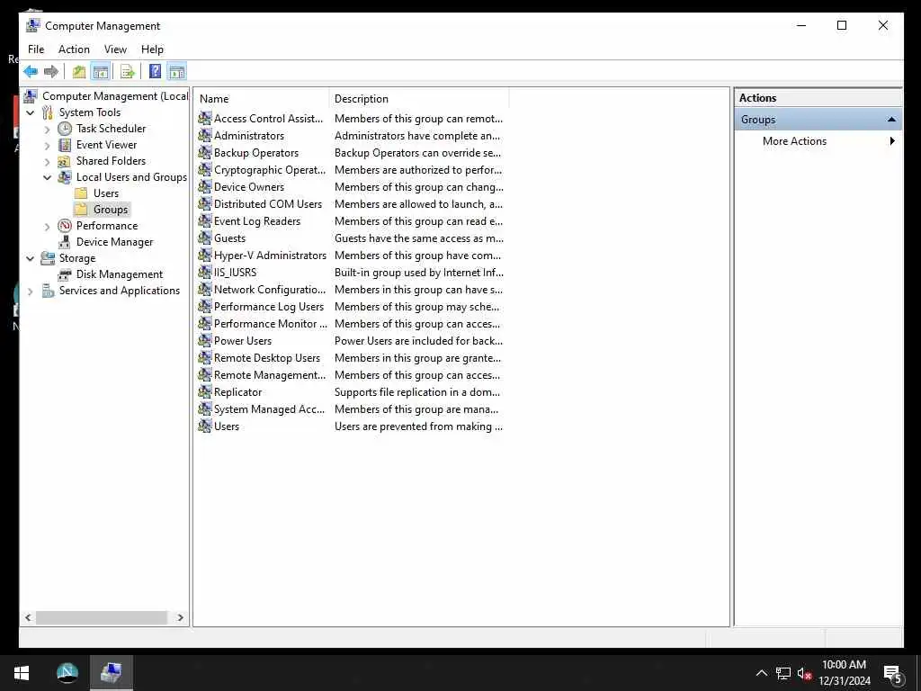The height and width of the screenshot is (691, 921).
Task: Select the Device Owners group name
Action: click(x=249, y=187)
